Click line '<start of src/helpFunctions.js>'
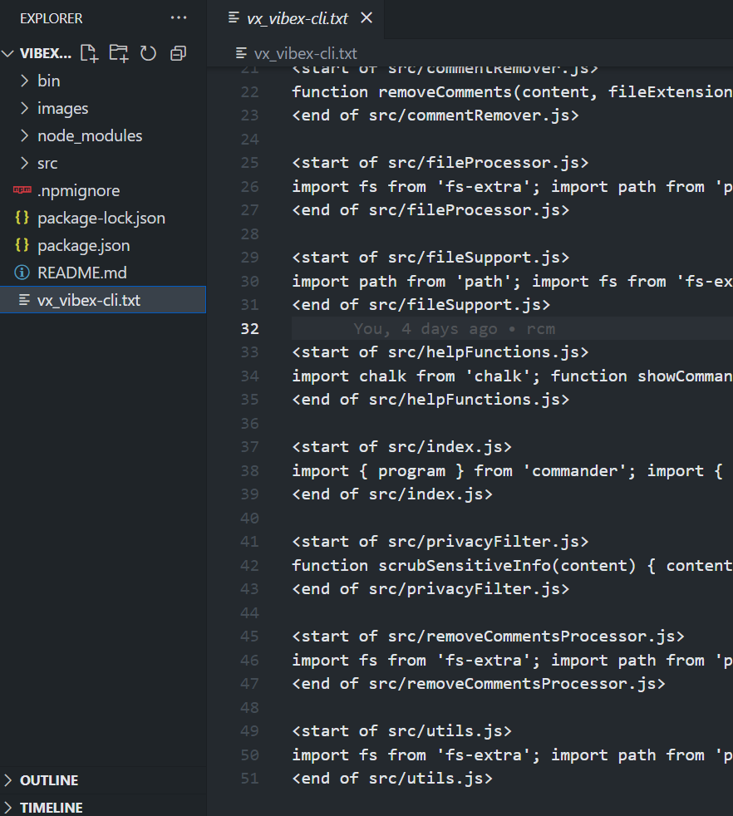This screenshot has height=816, width=733. [440, 351]
